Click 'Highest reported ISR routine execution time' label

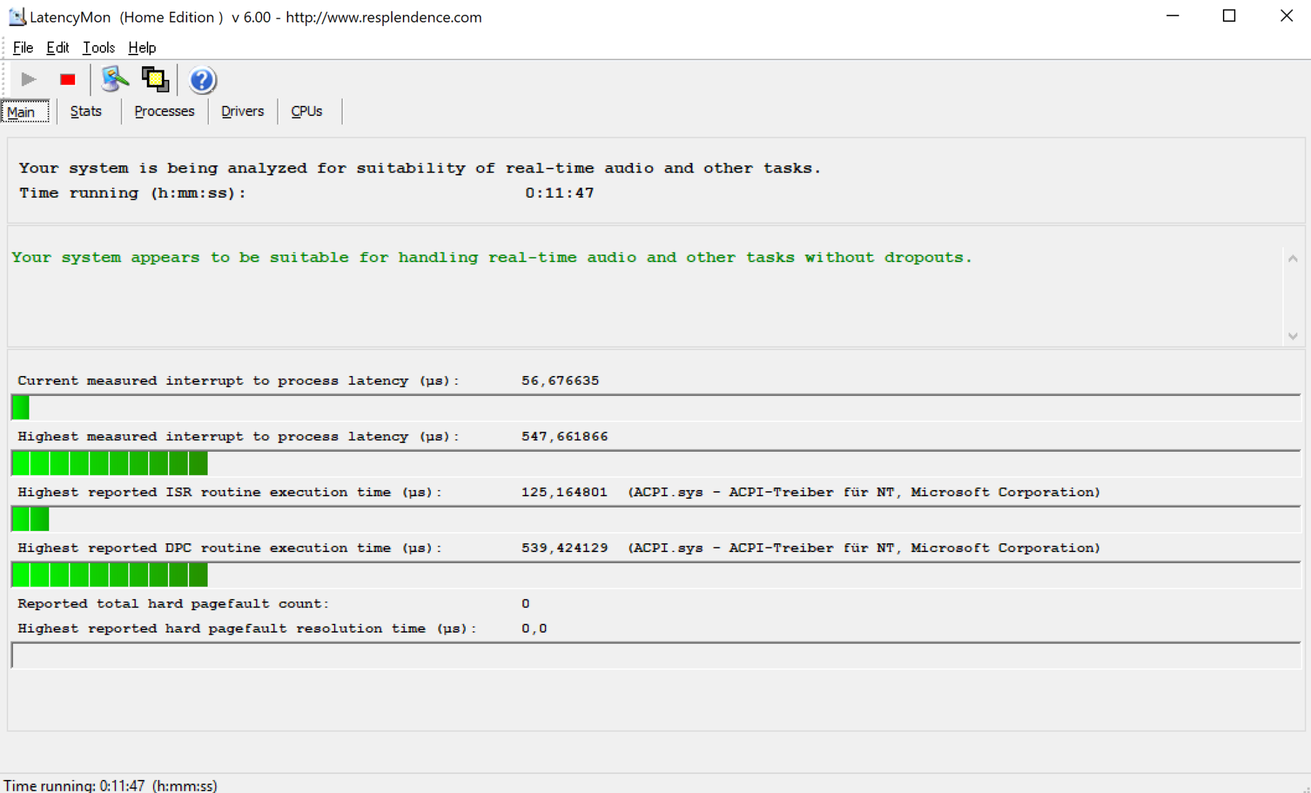[x=229, y=493]
